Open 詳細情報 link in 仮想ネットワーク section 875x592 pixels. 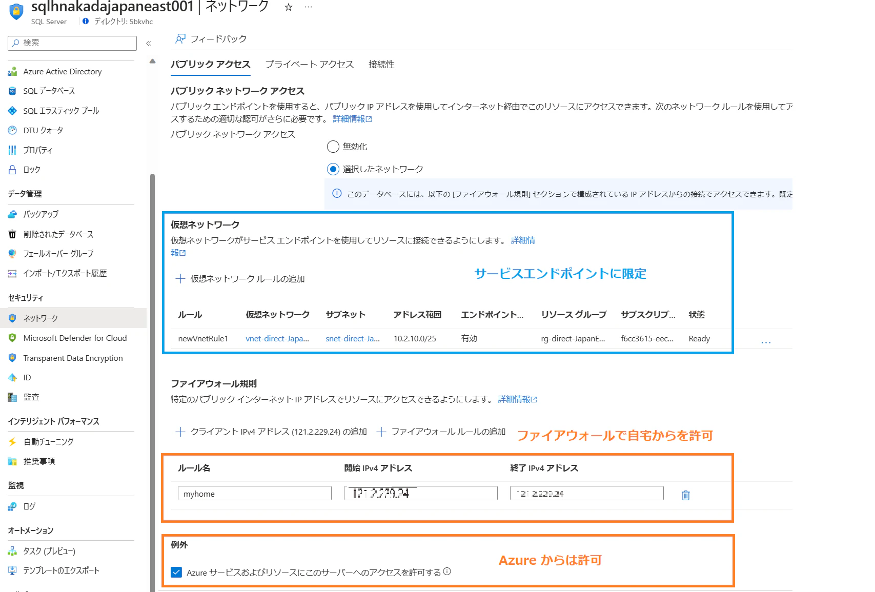click(523, 240)
